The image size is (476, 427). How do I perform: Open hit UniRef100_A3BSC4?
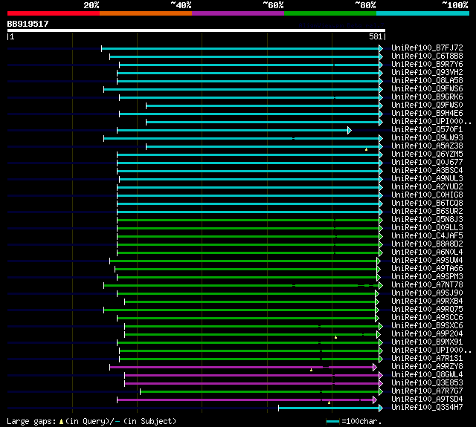point(427,171)
